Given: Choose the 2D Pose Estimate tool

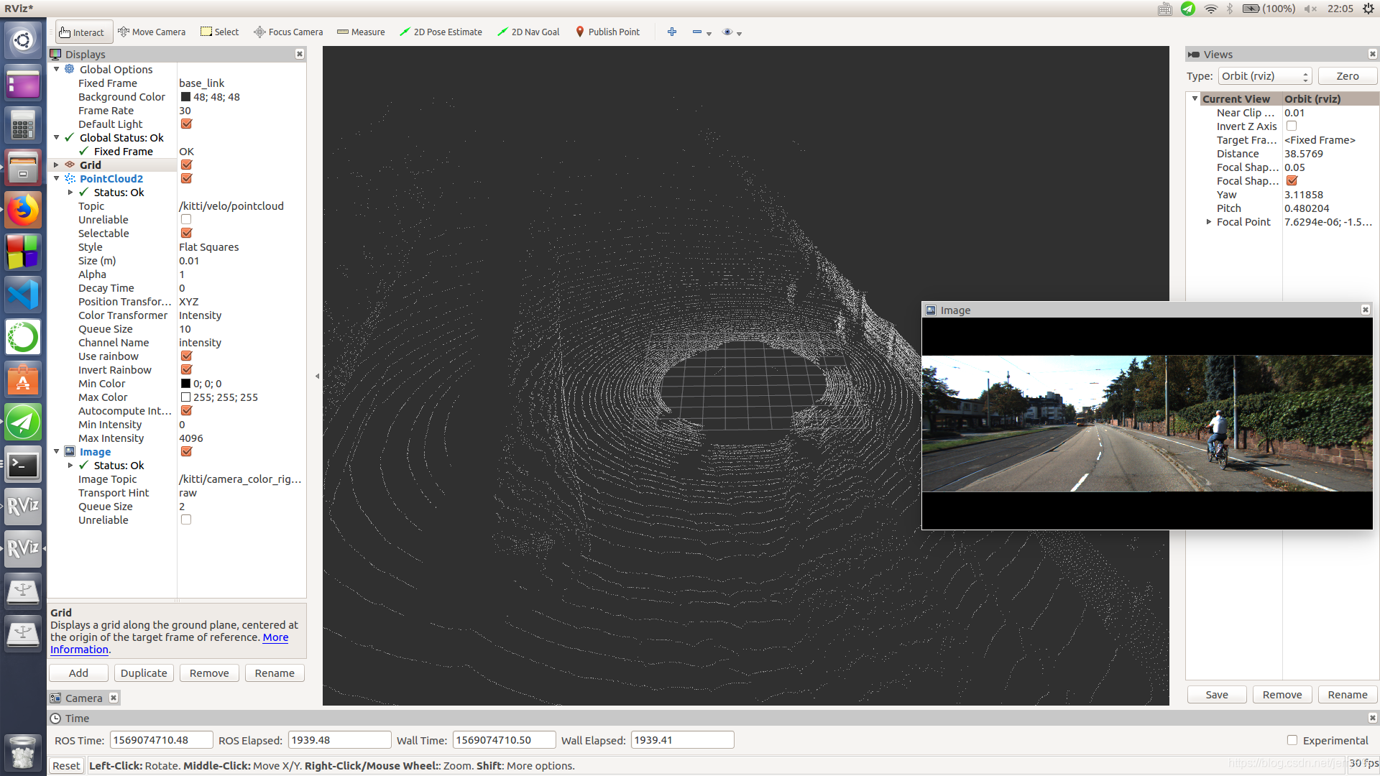Looking at the screenshot, I should (441, 32).
